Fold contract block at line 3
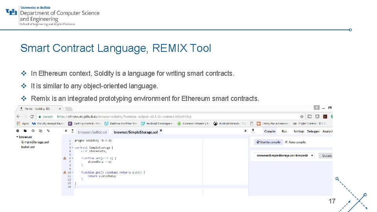Image resolution: width=377 pixels, height=212 pixels. point(73,148)
